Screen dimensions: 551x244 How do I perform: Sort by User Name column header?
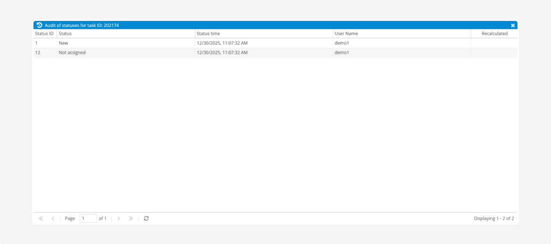click(401, 34)
